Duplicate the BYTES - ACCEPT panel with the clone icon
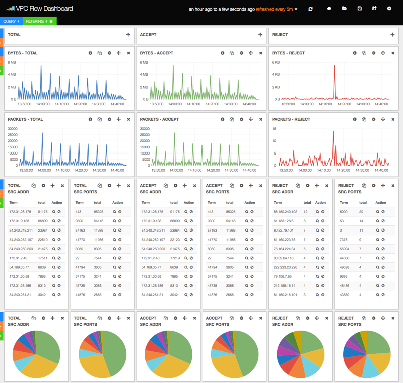 (x=231, y=52)
